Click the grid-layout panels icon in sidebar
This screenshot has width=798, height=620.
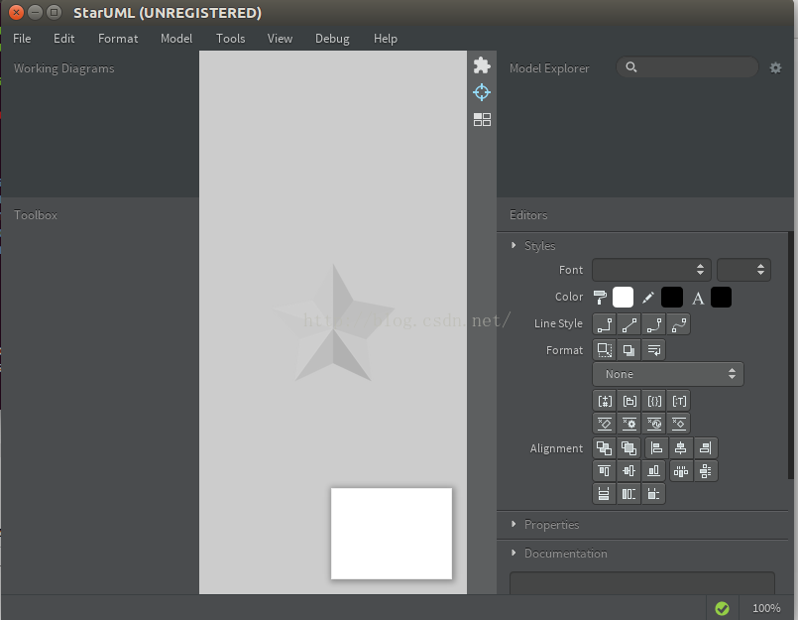click(x=482, y=120)
